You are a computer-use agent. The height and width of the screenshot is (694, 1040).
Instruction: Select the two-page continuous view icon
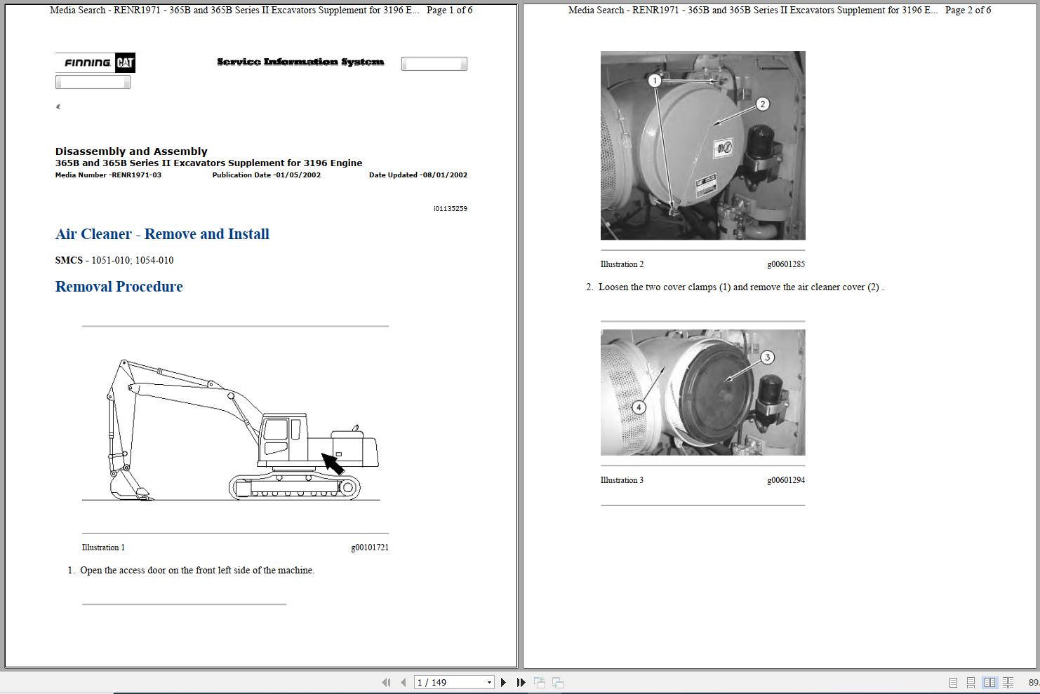coord(1008,682)
